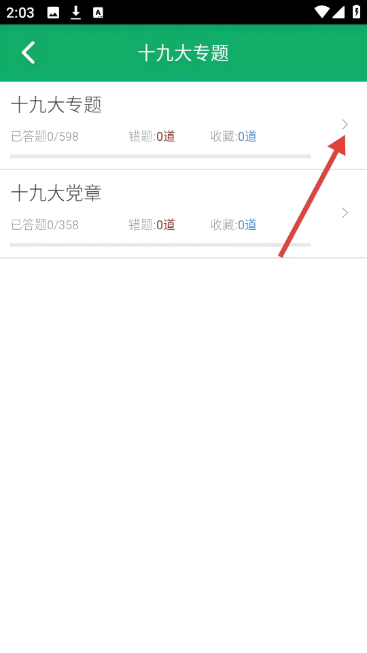View 已答题0/358 progress count
Screen dimensions: 367x653
45,225
